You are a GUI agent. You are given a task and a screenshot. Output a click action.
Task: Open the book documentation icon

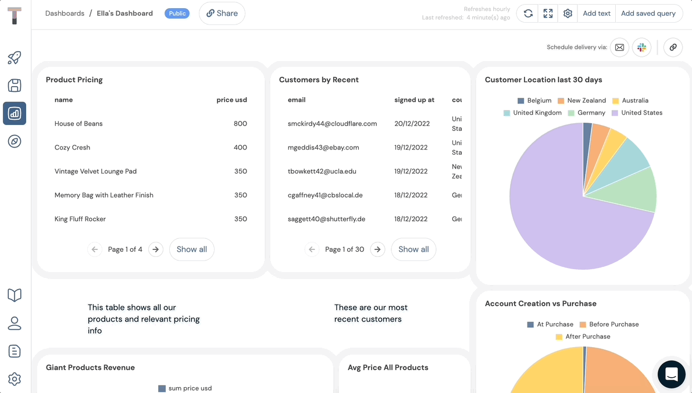15,295
